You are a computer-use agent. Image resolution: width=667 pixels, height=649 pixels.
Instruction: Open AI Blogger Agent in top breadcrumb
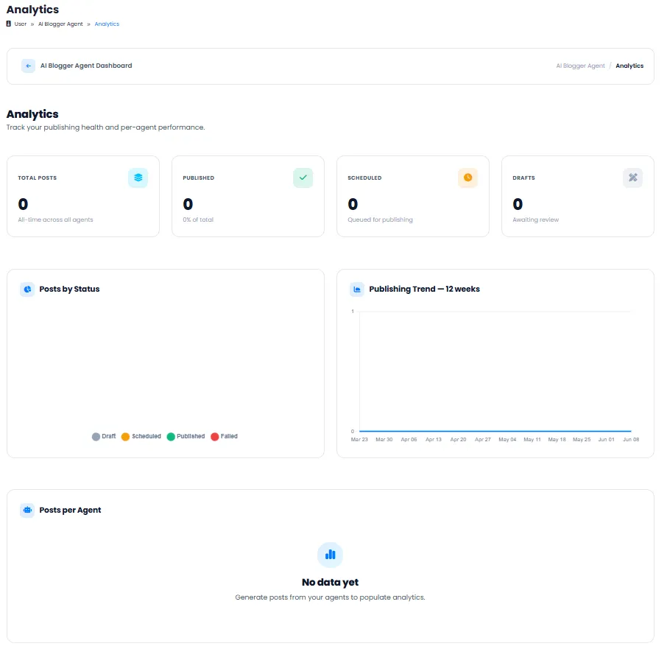click(x=60, y=24)
